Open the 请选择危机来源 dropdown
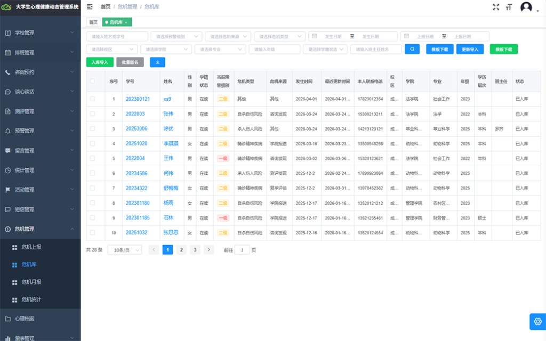The height and width of the screenshot is (341, 546). point(228,36)
